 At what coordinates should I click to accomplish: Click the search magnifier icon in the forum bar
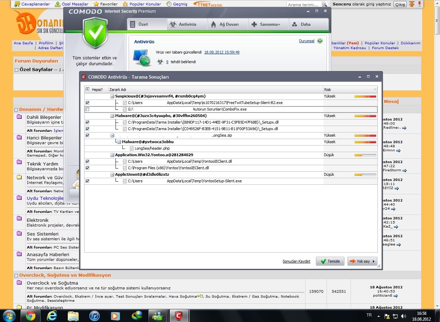pyautogui.click(x=324, y=4)
